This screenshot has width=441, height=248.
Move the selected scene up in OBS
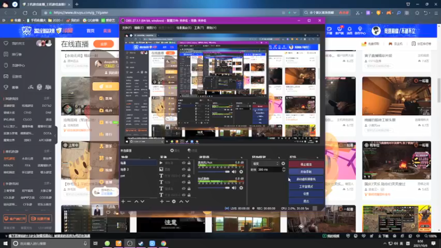136,201
